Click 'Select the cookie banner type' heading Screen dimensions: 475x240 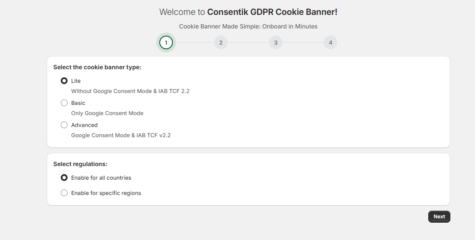coord(97,67)
